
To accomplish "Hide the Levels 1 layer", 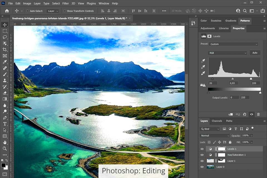I will coord(202,149).
